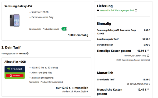Click Samsung Galaxy A57 Awesome Gray 128 GB line
Viewport: 158px width, 98px height.
tap(116, 32)
